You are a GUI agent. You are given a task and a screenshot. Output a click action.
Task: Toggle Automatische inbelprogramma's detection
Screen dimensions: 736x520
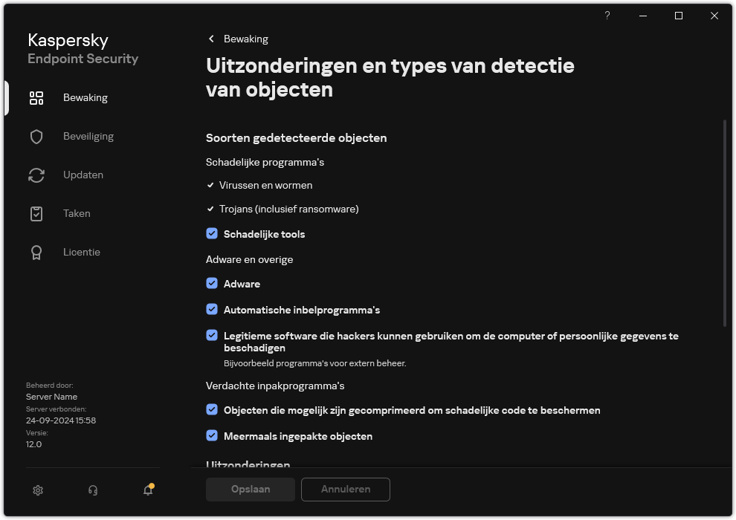click(212, 310)
